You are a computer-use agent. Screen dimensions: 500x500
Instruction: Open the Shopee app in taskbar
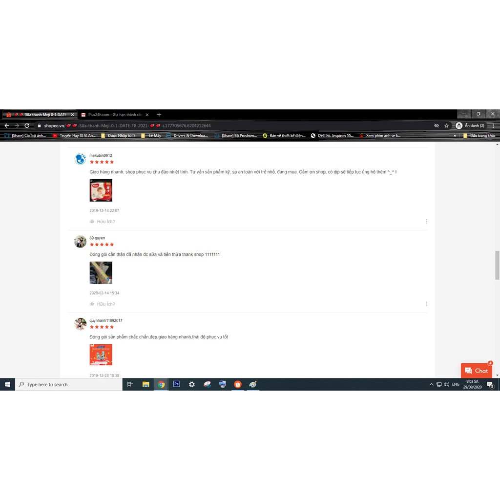pos(238,384)
